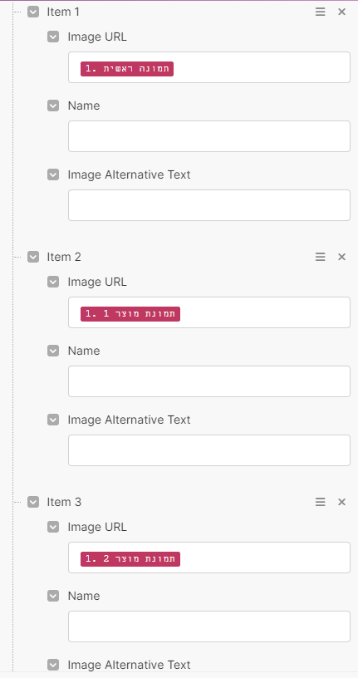Toggle the Image URL checkbox under Item 1
Viewport: 358px width, 678px height.
point(53,37)
